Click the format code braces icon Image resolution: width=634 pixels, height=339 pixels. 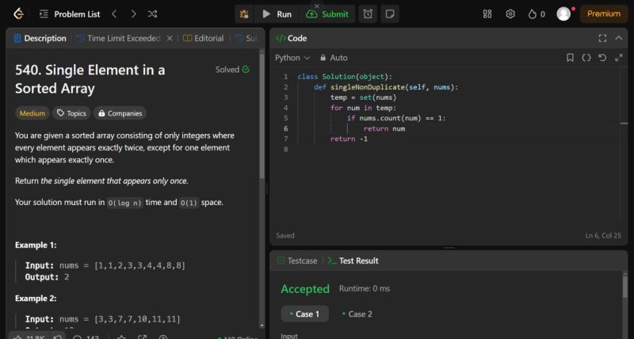(x=586, y=58)
